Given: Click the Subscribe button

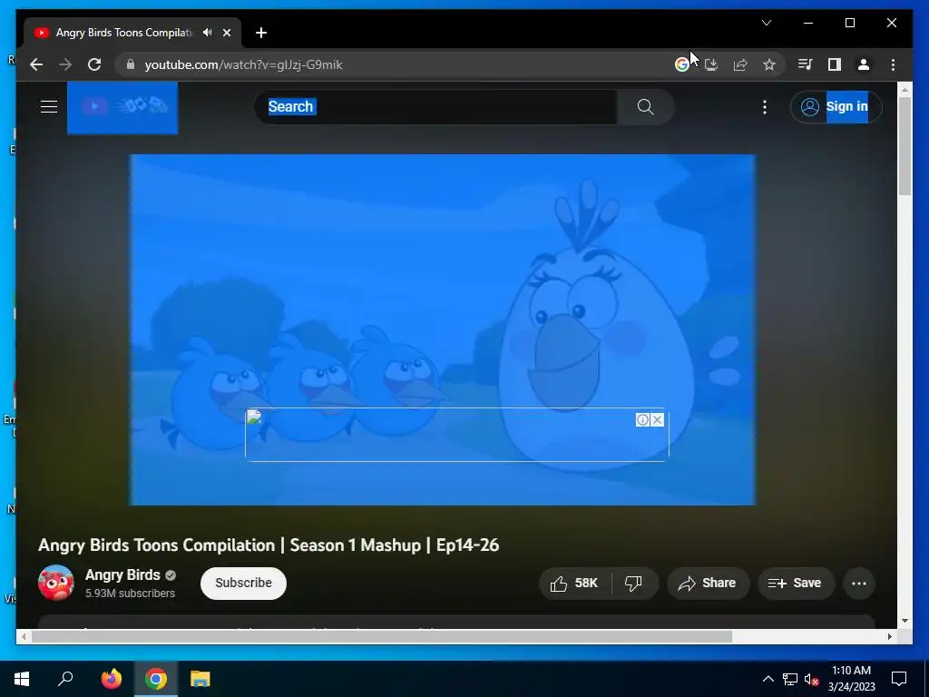Looking at the screenshot, I should pyautogui.click(x=243, y=584).
